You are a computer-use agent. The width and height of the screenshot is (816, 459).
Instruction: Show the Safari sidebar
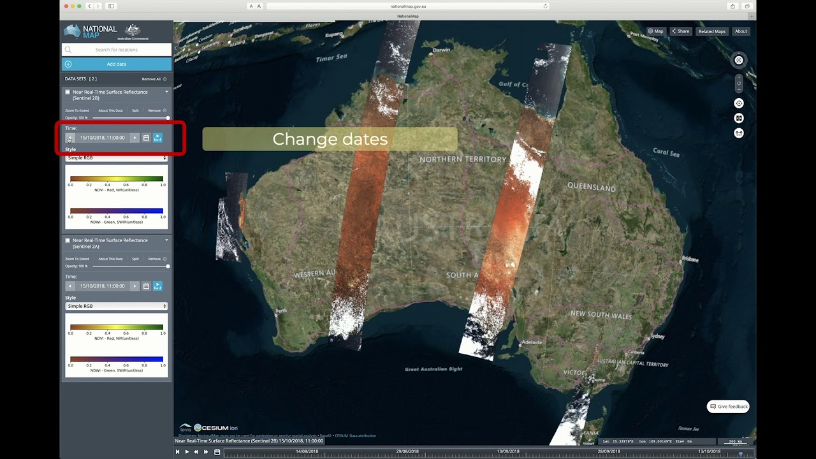(111, 6)
